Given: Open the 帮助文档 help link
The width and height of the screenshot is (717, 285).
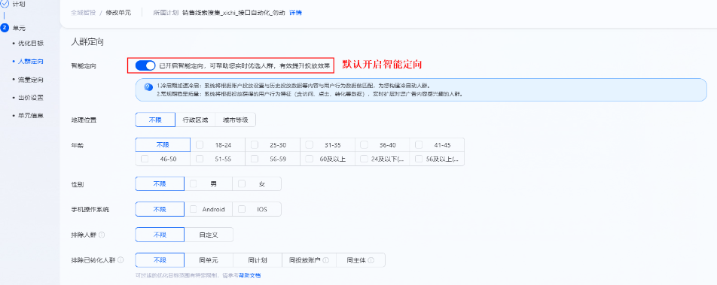Looking at the screenshot, I should point(251,275).
